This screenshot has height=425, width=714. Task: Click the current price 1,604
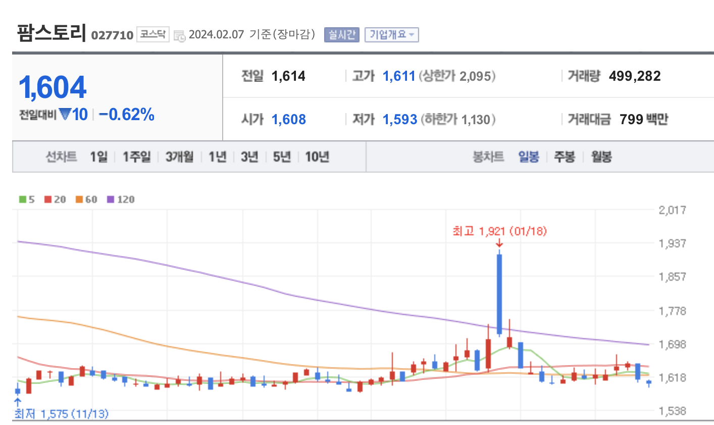(x=53, y=87)
